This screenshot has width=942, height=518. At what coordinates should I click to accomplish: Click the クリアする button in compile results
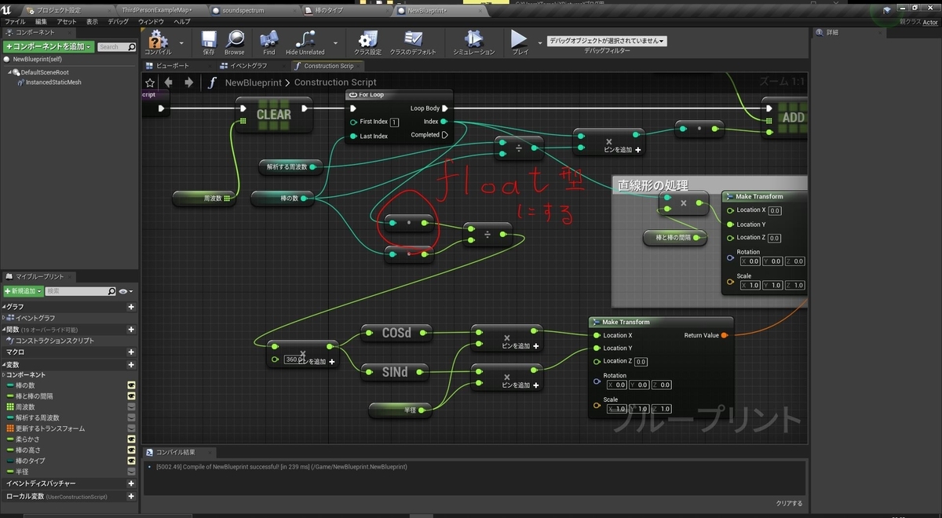(x=789, y=503)
